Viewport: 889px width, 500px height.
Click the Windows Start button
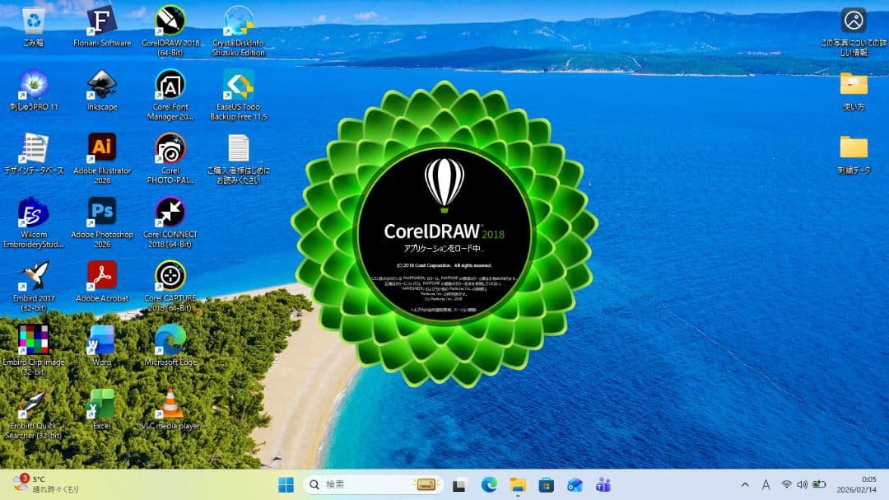pyautogui.click(x=286, y=484)
